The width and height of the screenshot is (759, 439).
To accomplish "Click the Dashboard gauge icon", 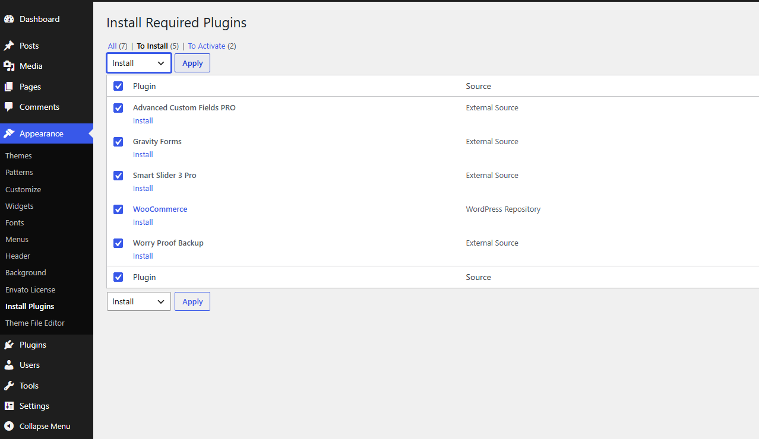I will click(9, 19).
